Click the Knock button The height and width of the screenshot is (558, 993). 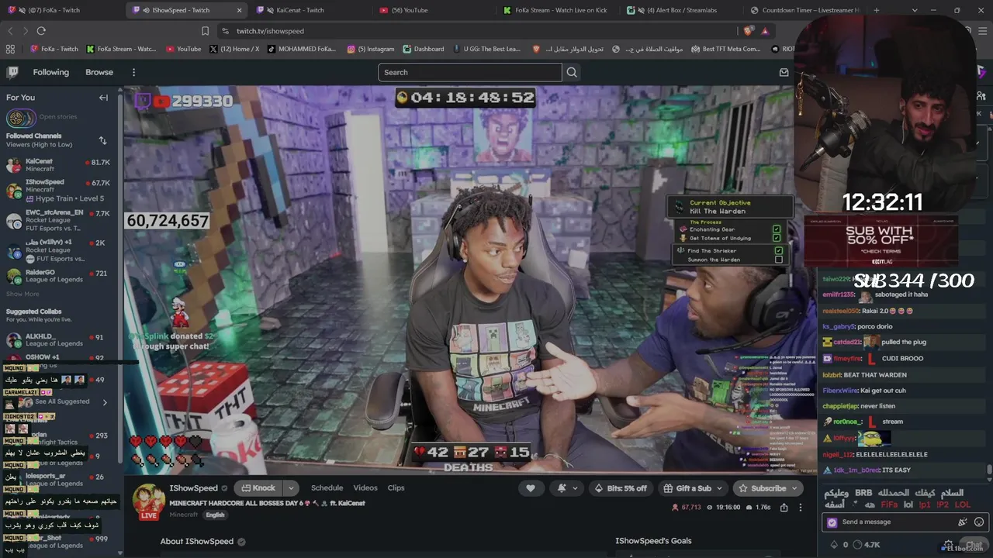(x=258, y=488)
